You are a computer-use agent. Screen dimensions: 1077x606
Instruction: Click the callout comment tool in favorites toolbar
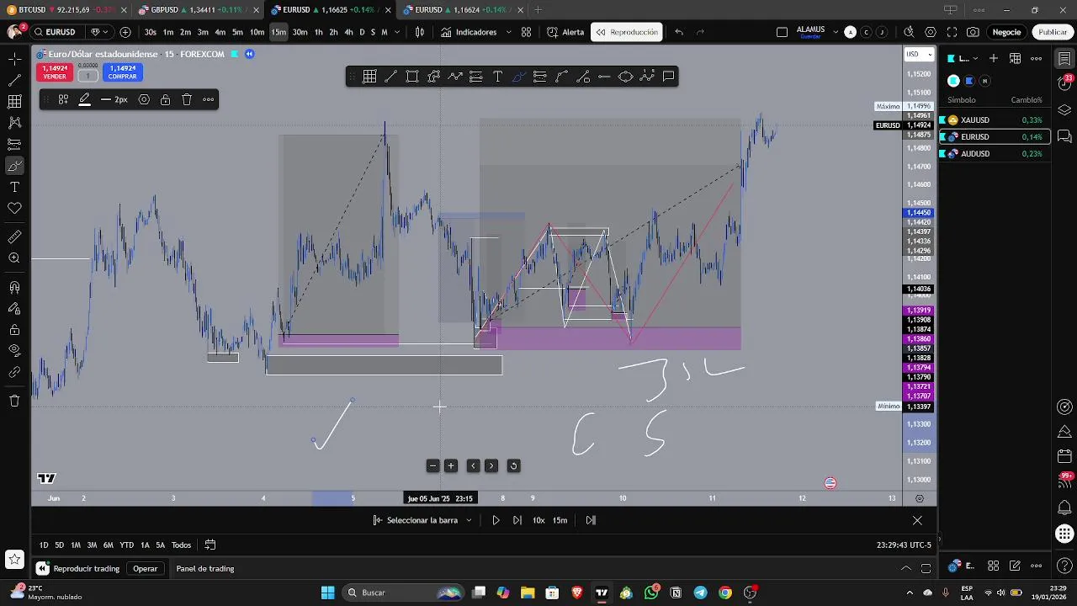[x=668, y=77]
